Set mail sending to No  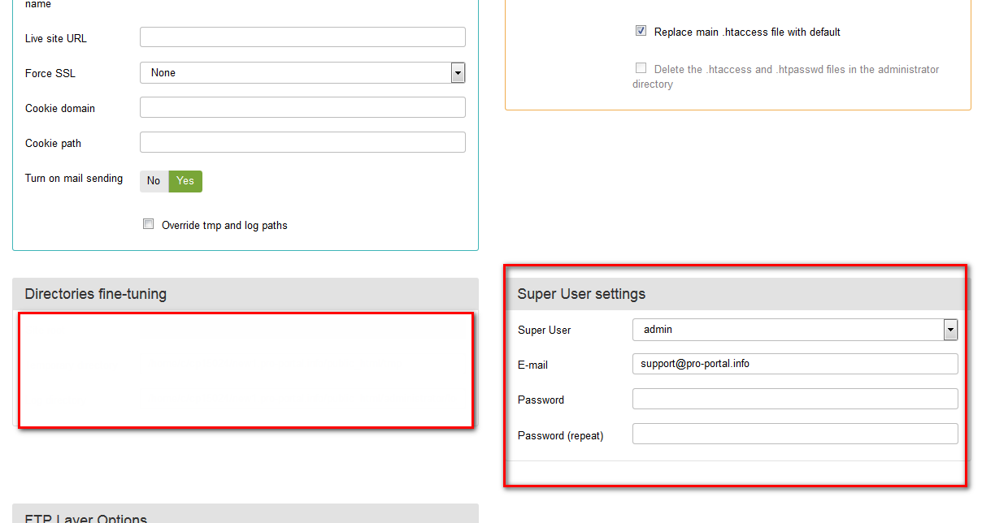pos(154,181)
